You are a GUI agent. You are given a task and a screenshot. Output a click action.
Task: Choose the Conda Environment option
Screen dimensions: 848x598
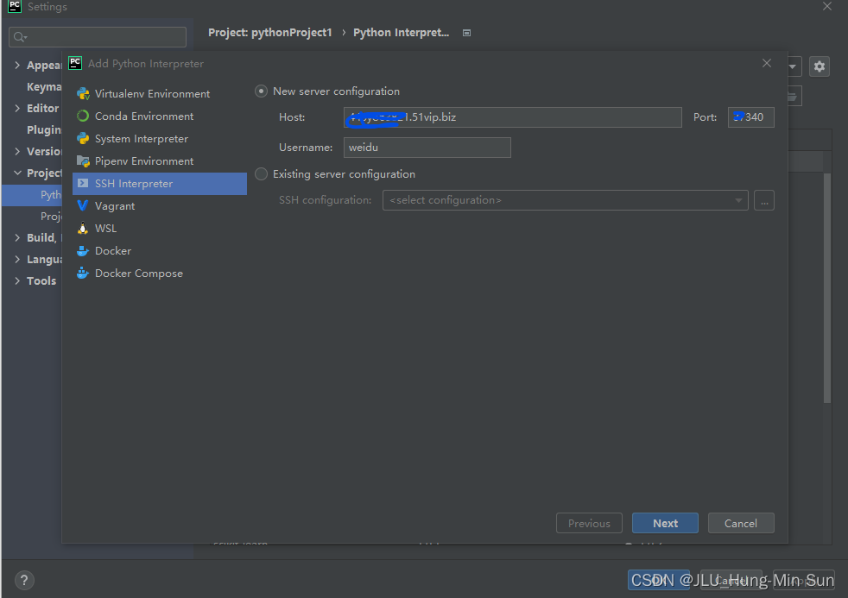pyautogui.click(x=160, y=116)
